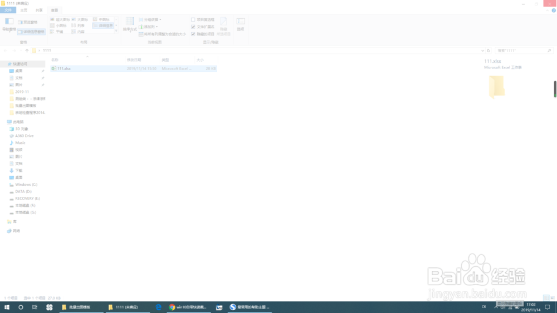Open Windows (C:) drive
The image size is (557, 313).
coord(23,185)
